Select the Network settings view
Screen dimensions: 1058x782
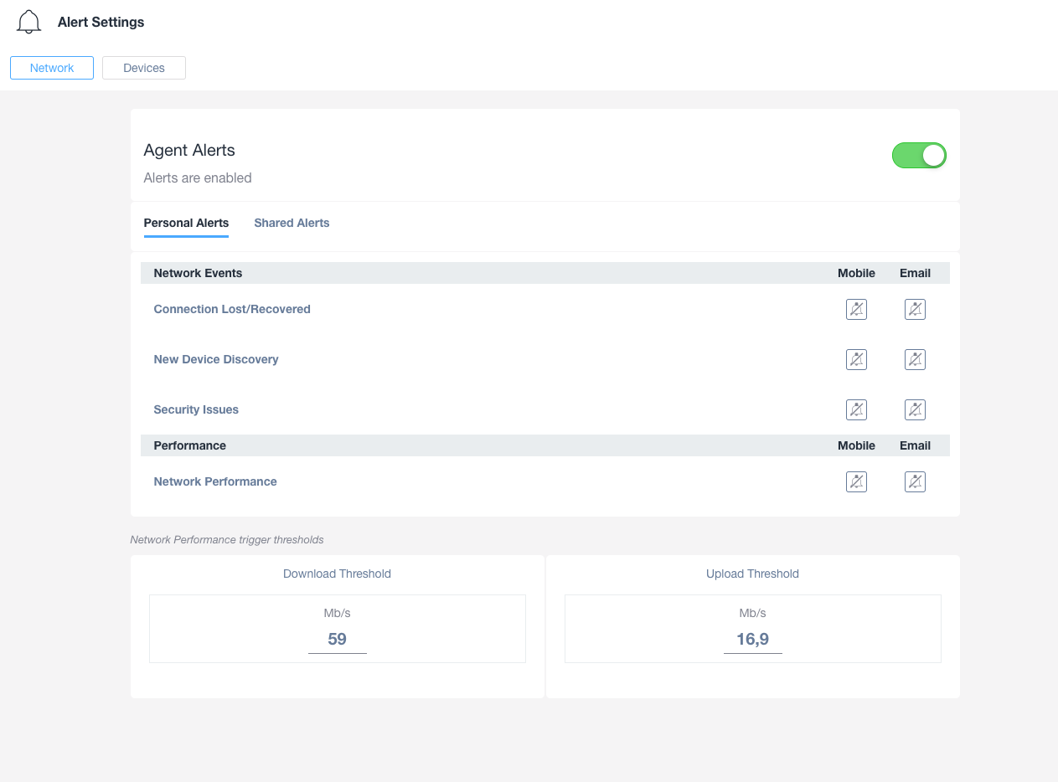pyautogui.click(x=51, y=68)
